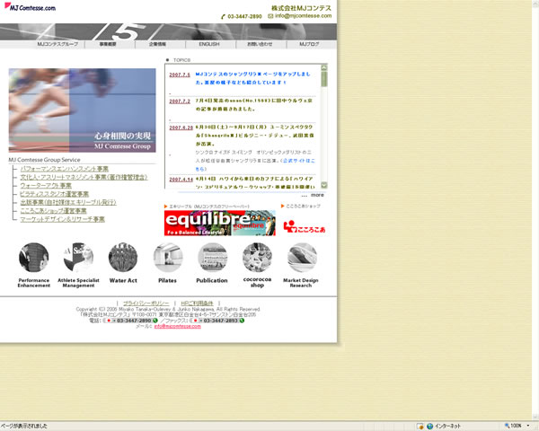Click the green call icon after 03-3447-2893
Image resolution: width=539 pixels, height=431 pixels.
[242, 321]
